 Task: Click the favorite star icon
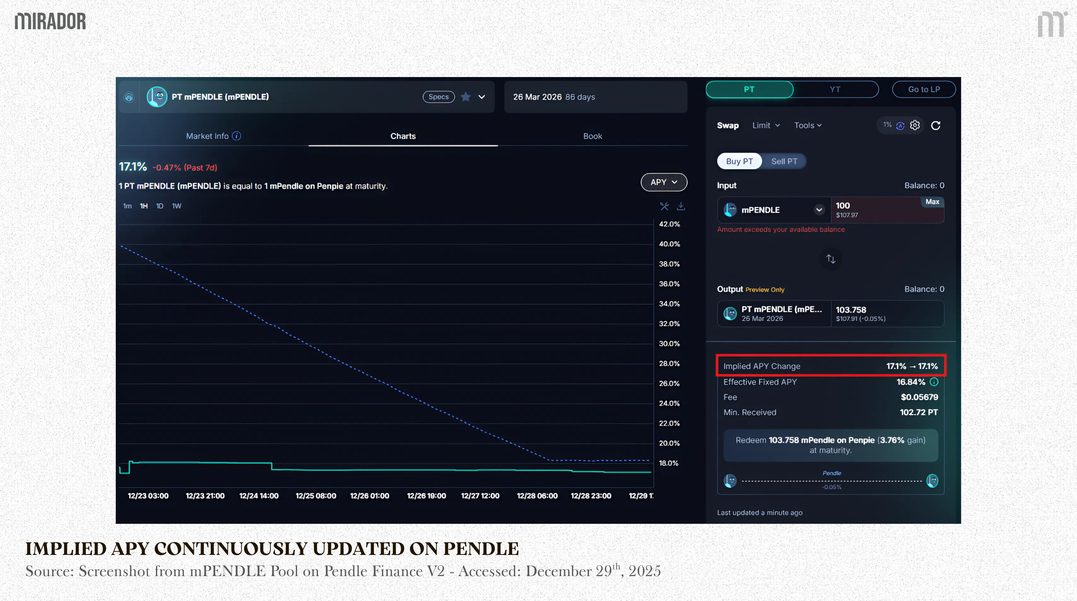coord(465,97)
